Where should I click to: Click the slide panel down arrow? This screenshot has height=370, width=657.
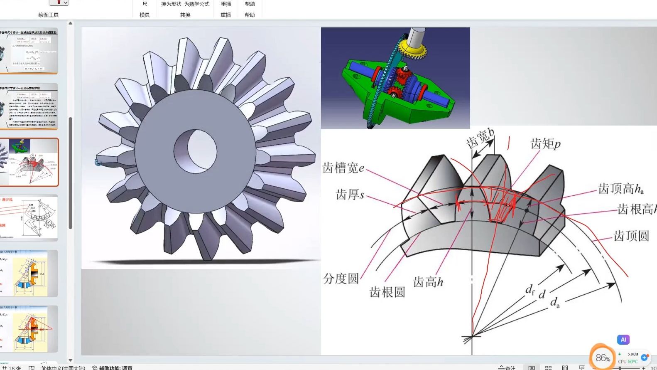pos(70,360)
